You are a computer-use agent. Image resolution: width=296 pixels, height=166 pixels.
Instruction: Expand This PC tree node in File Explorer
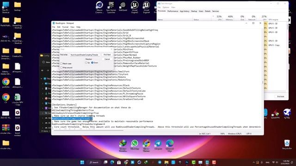42,79
